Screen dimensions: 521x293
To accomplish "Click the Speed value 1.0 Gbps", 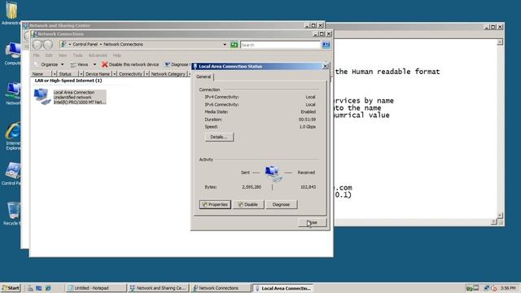I will 308,127.
